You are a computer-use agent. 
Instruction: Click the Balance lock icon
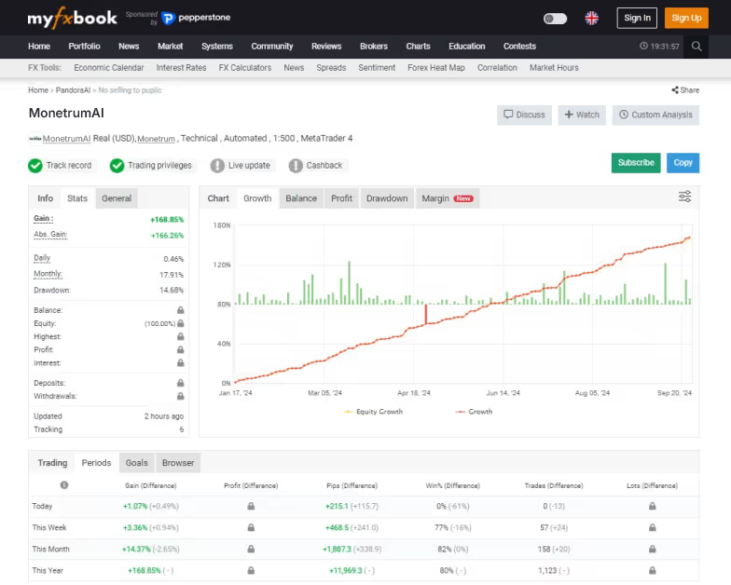[181, 310]
